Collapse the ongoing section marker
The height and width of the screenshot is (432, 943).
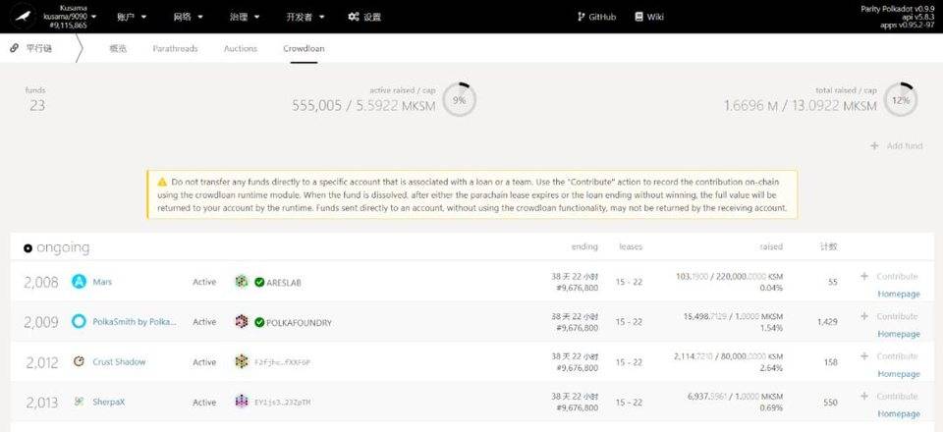point(28,248)
